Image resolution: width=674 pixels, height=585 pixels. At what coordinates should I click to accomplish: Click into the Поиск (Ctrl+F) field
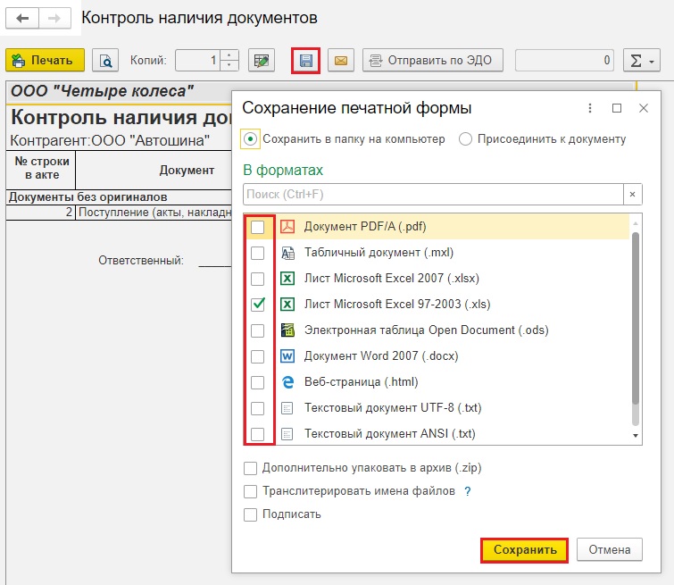431,194
